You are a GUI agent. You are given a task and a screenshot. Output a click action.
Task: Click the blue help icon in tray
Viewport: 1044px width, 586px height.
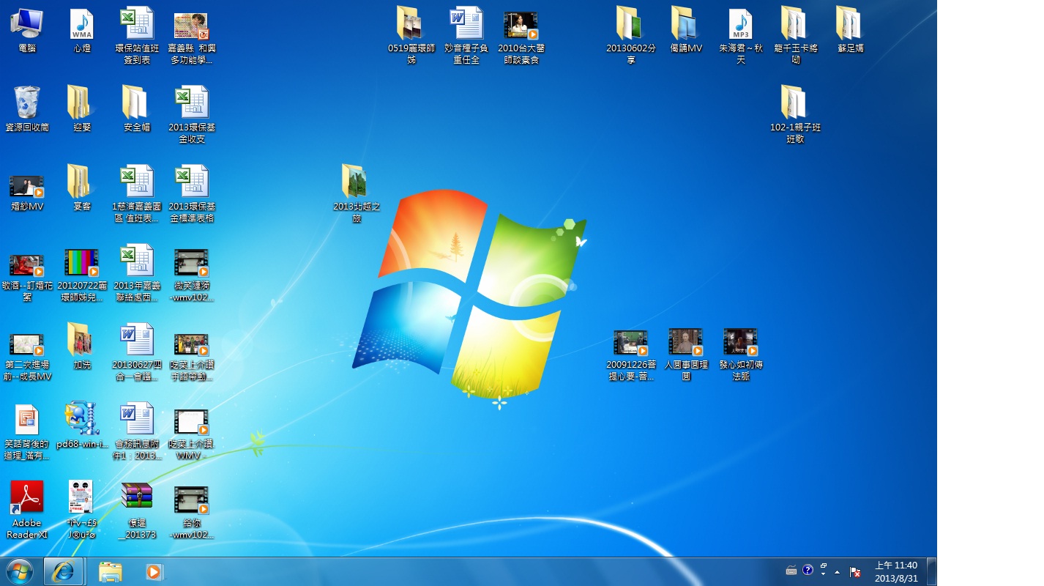(x=808, y=570)
